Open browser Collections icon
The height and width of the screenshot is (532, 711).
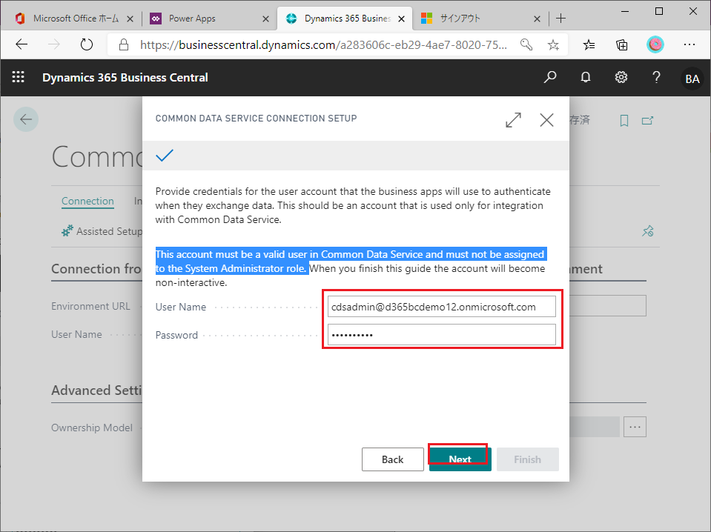coord(622,44)
